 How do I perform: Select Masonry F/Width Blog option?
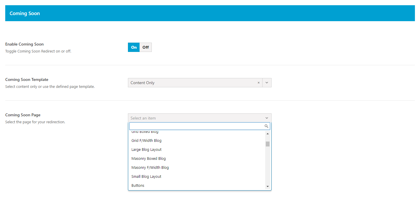[150, 168]
